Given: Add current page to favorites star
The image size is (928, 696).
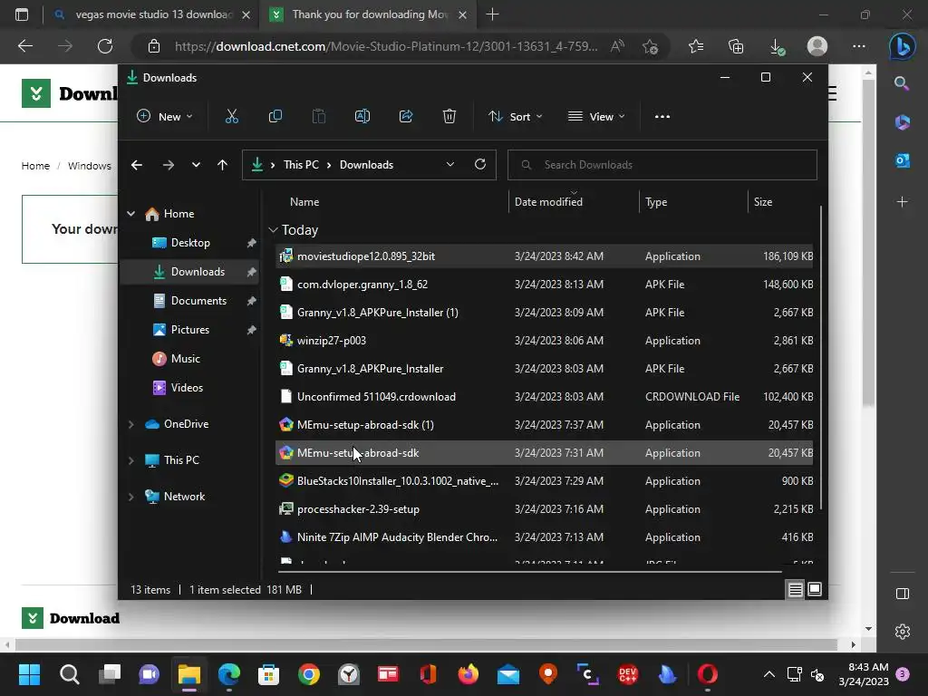Looking at the screenshot, I should click(650, 46).
